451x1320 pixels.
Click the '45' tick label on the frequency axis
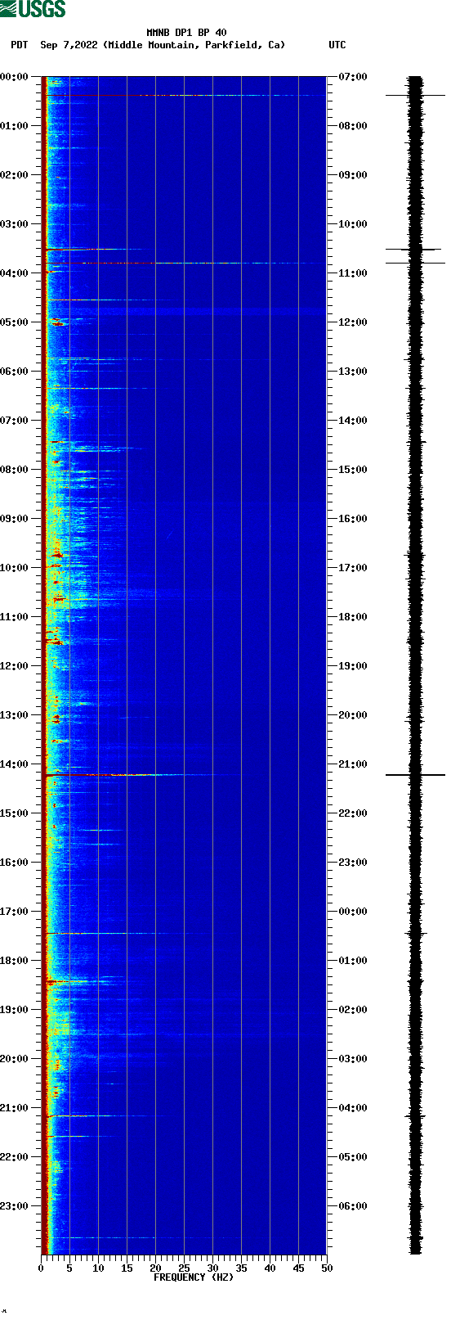click(x=298, y=1268)
